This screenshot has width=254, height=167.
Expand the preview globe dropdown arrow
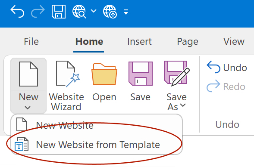[94, 11]
